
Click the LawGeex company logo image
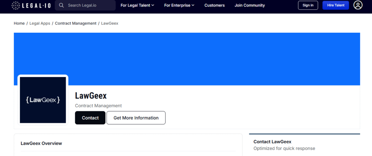(43, 100)
